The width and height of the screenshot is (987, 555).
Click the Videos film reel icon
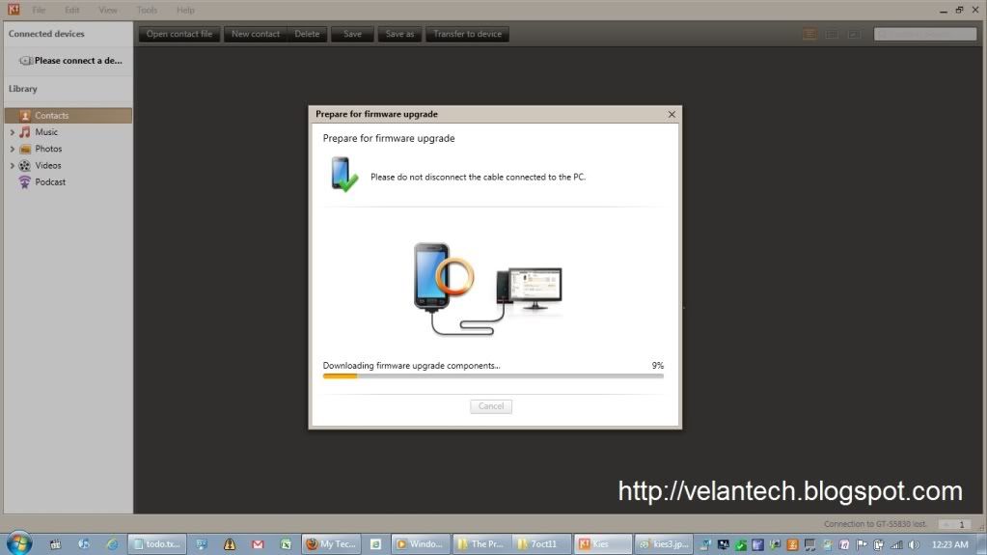tap(24, 166)
